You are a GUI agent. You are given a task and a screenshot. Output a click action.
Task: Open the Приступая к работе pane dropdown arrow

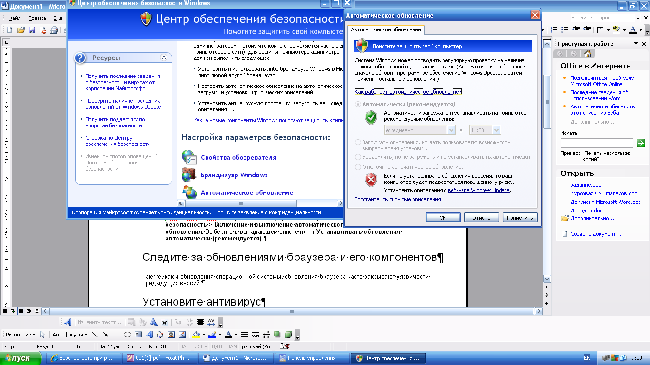pyautogui.click(x=636, y=44)
